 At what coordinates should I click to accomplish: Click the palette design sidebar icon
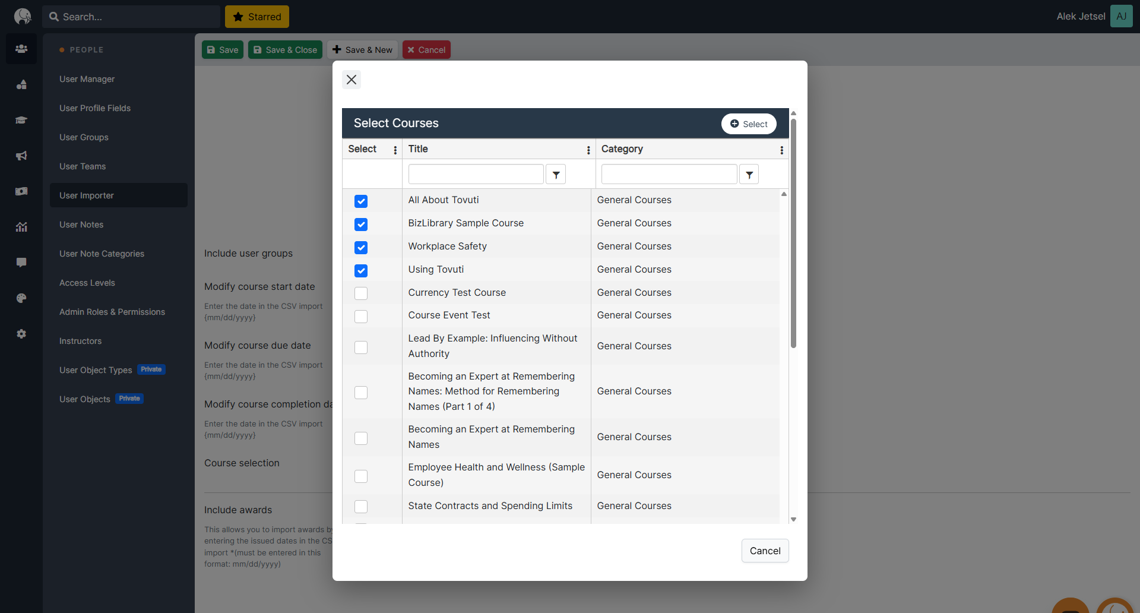point(21,298)
